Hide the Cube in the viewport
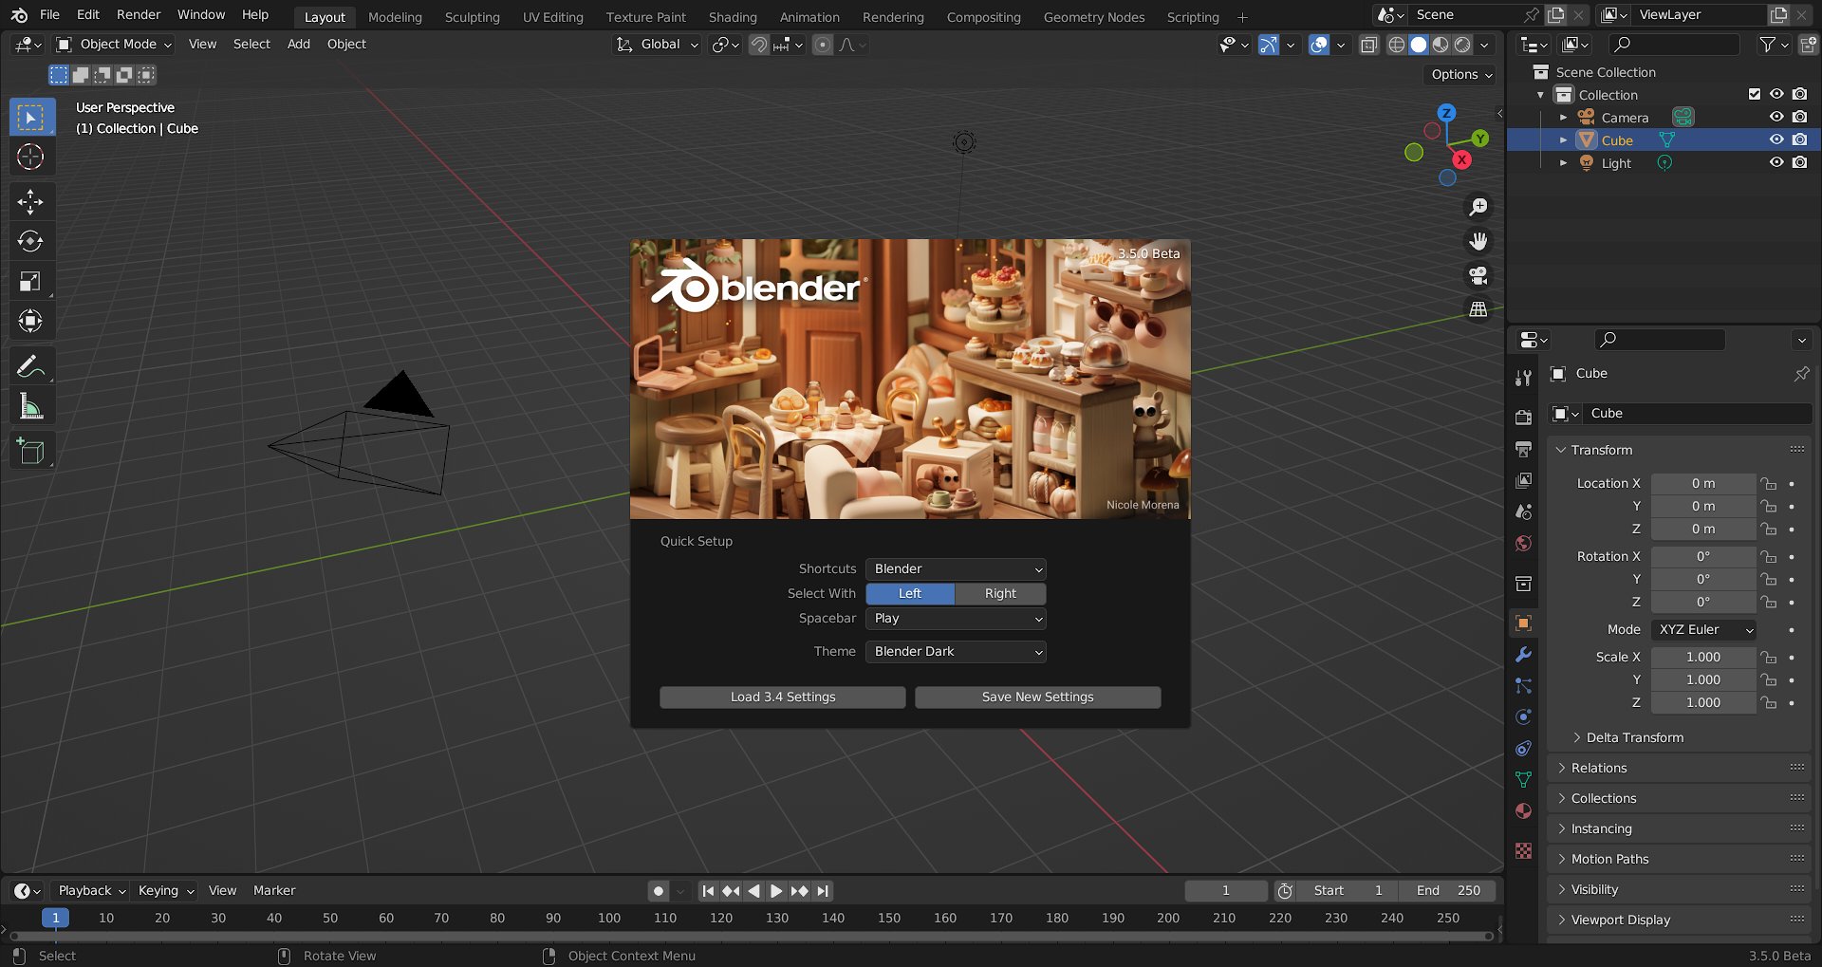1822x967 pixels. (x=1776, y=139)
